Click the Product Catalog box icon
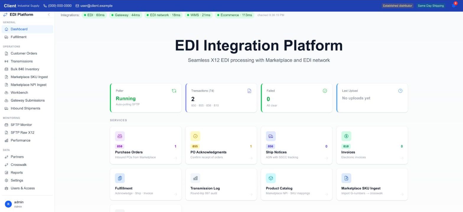The width and height of the screenshot is (463, 212). [271, 178]
